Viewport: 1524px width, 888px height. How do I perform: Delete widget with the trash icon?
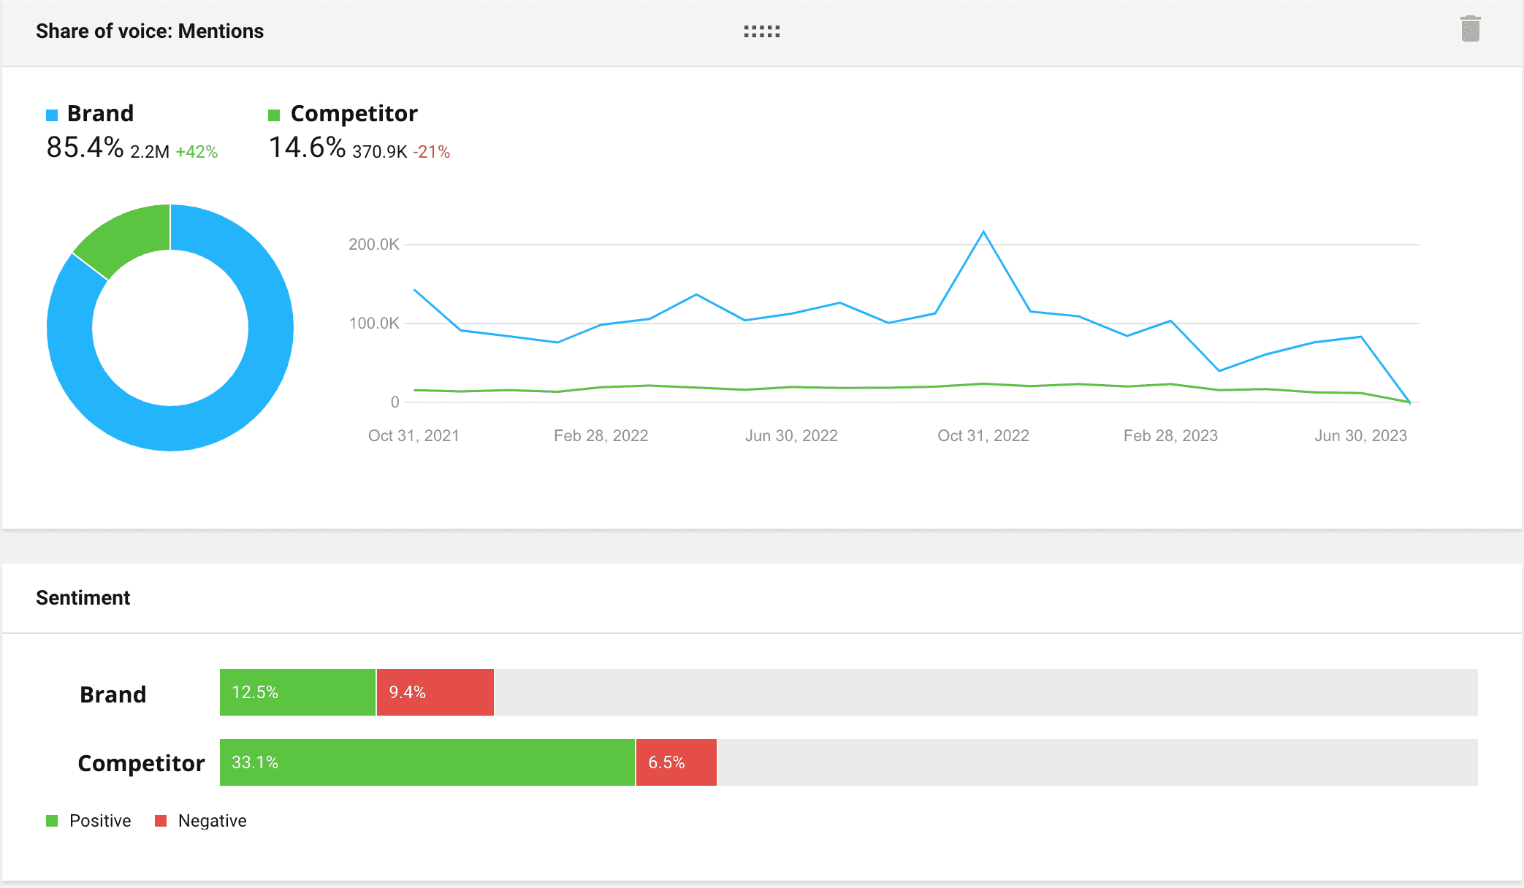[1470, 29]
